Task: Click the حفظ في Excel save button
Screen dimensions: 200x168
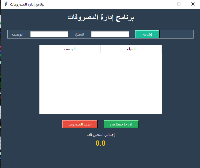Action: point(121,124)
